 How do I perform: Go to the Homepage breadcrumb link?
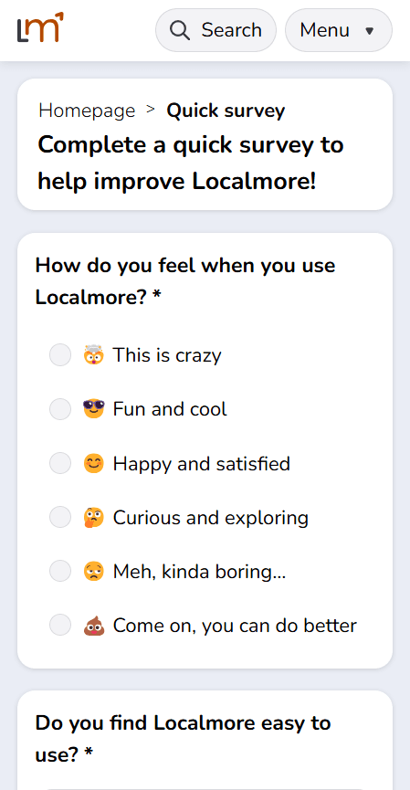(87, 111)
